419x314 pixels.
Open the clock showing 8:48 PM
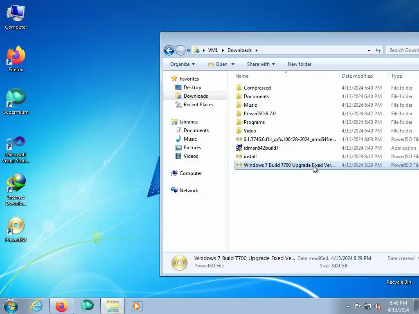[398, 306]
